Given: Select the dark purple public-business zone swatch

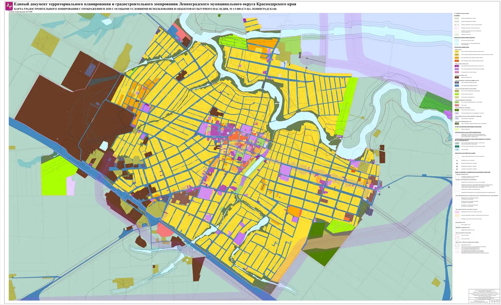Looking at the screenshot, I should pyautogui.click(x=457, y=66).
